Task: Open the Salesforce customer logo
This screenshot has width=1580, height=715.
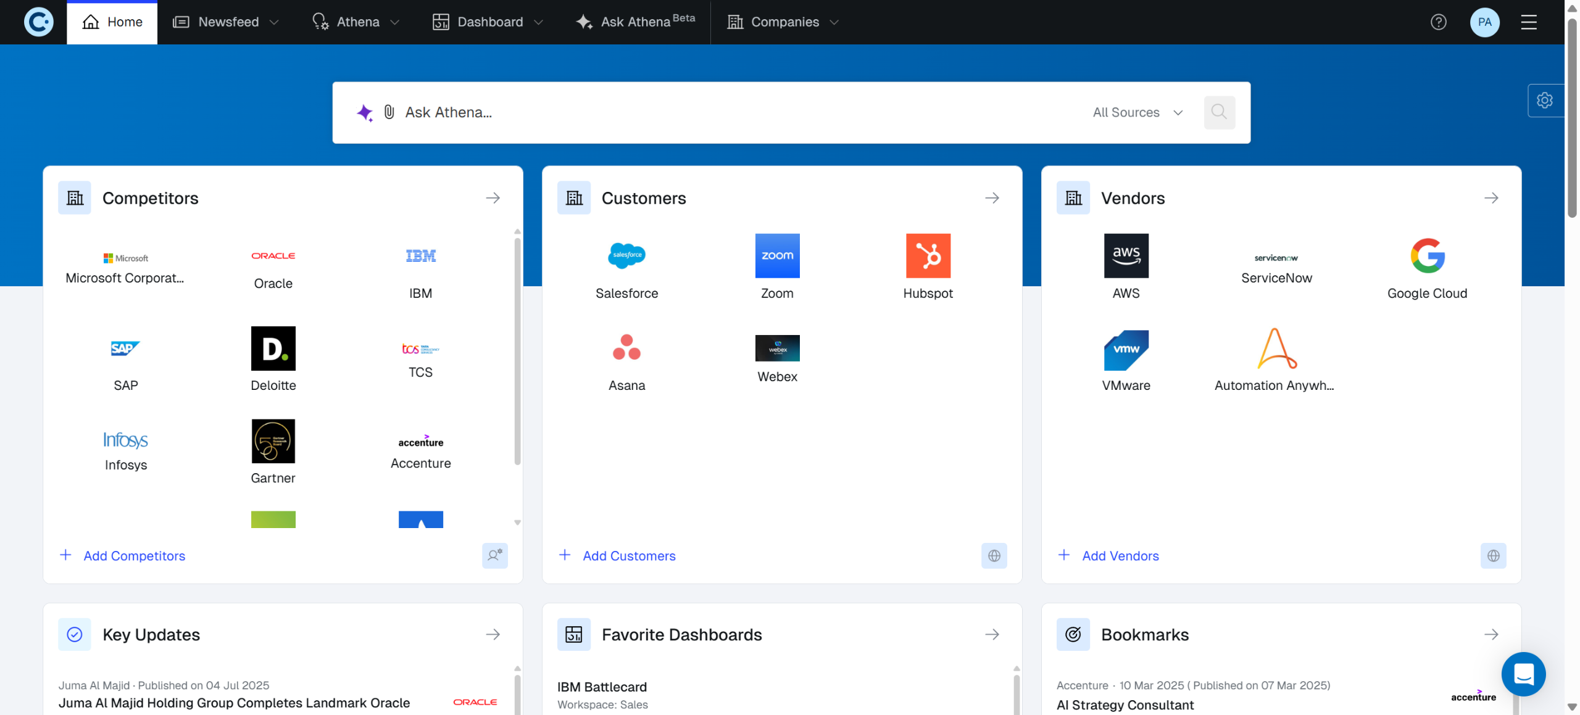Action: [x=626, y=255]
